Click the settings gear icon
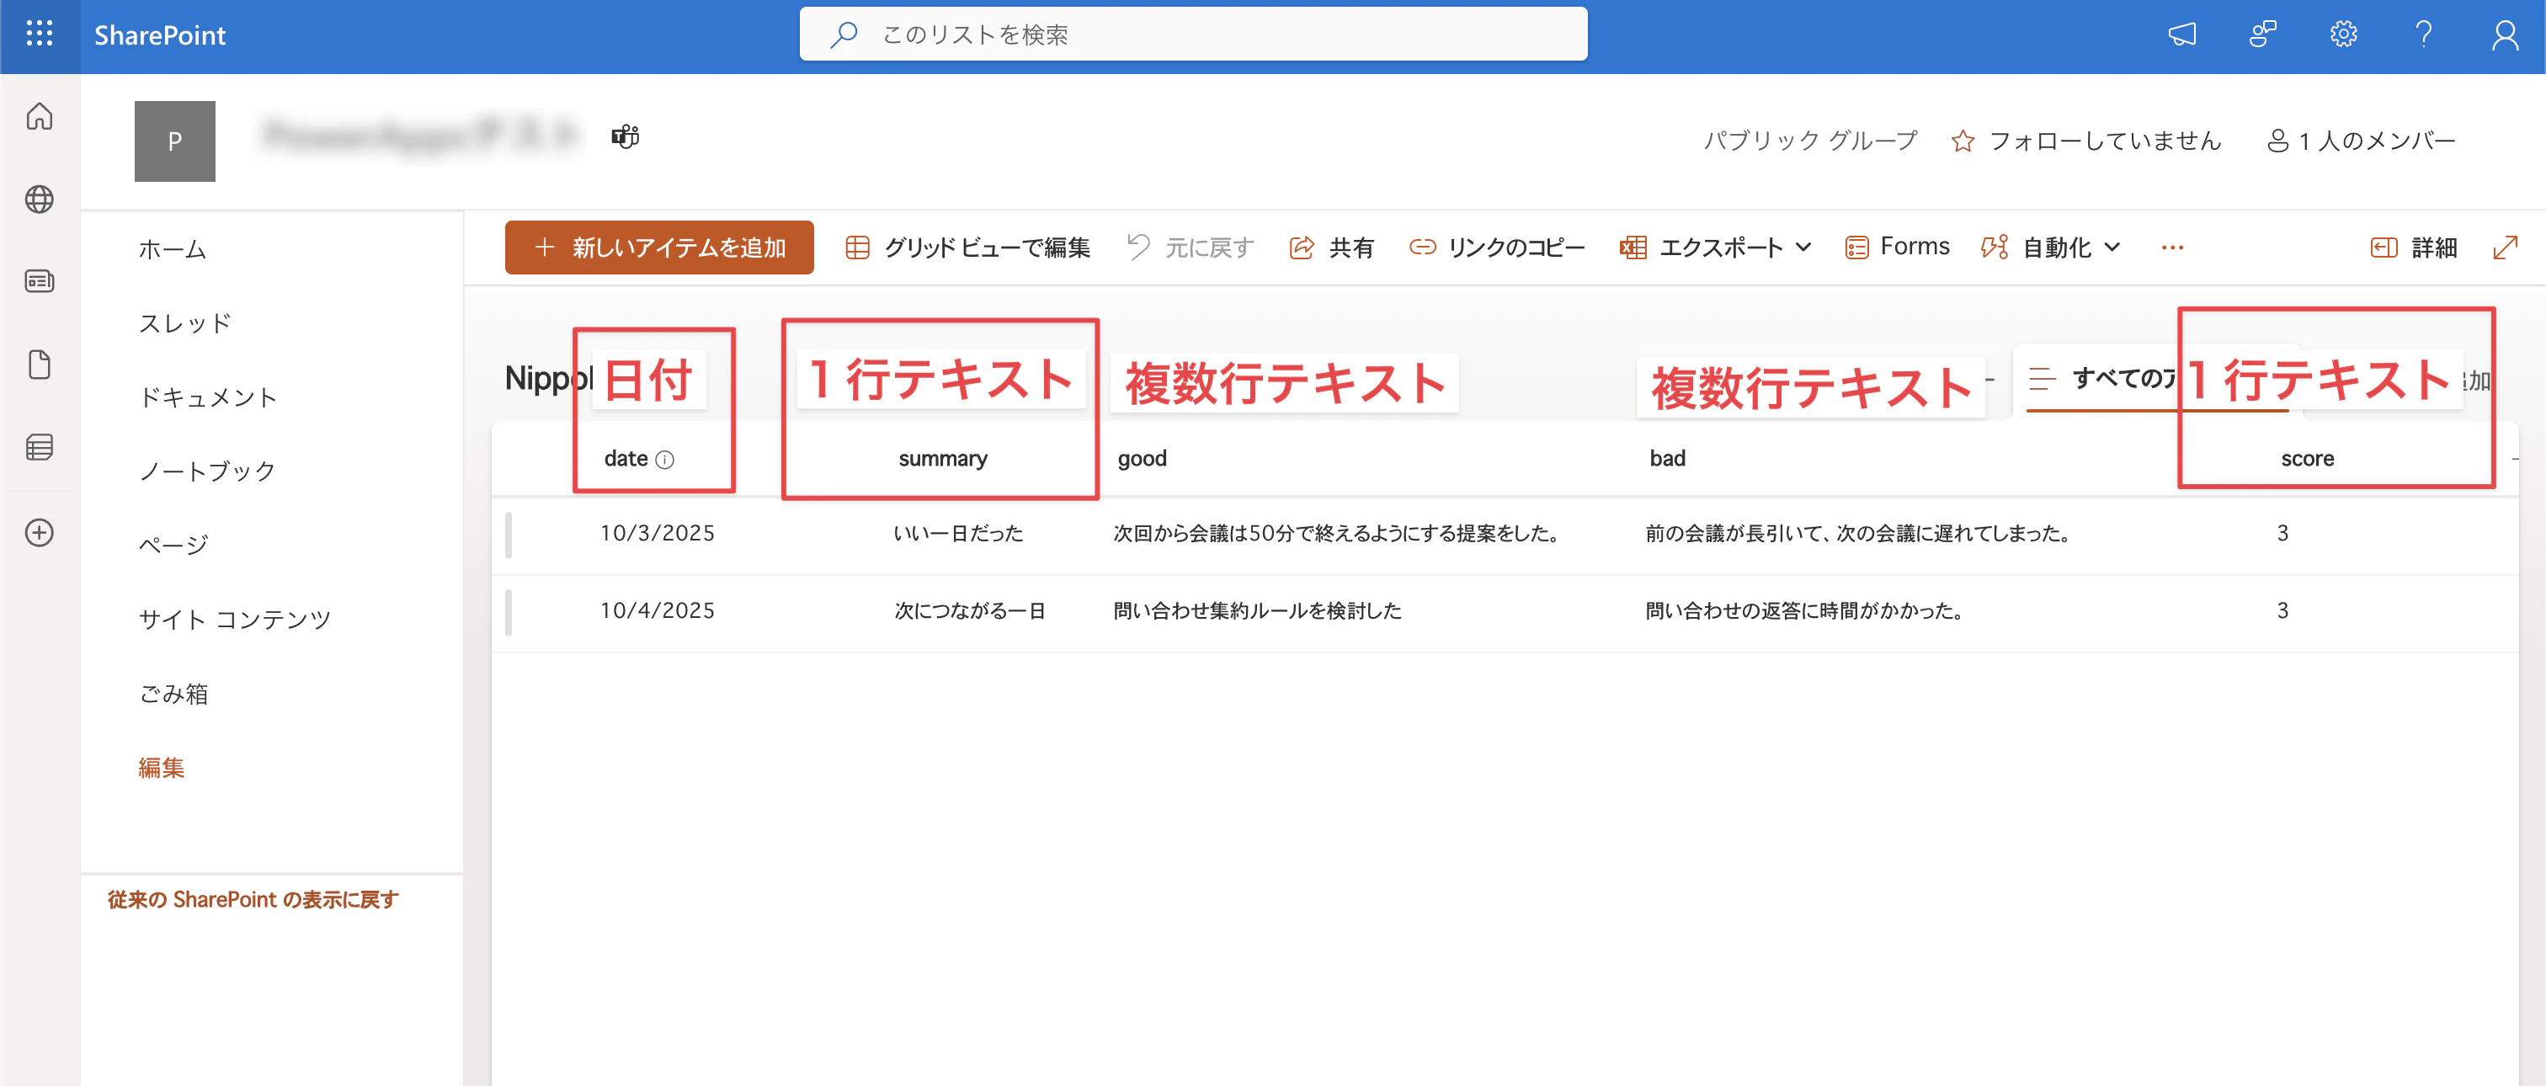 pyautogui.click(x=2342, y=35)
